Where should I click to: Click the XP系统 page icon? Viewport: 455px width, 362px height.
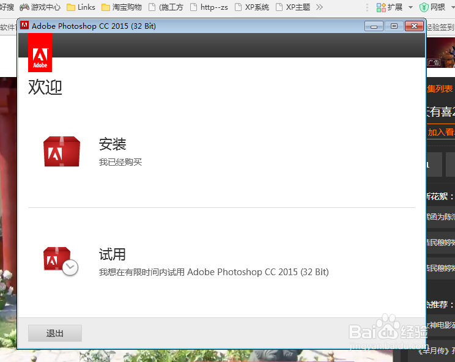(238, 7)
